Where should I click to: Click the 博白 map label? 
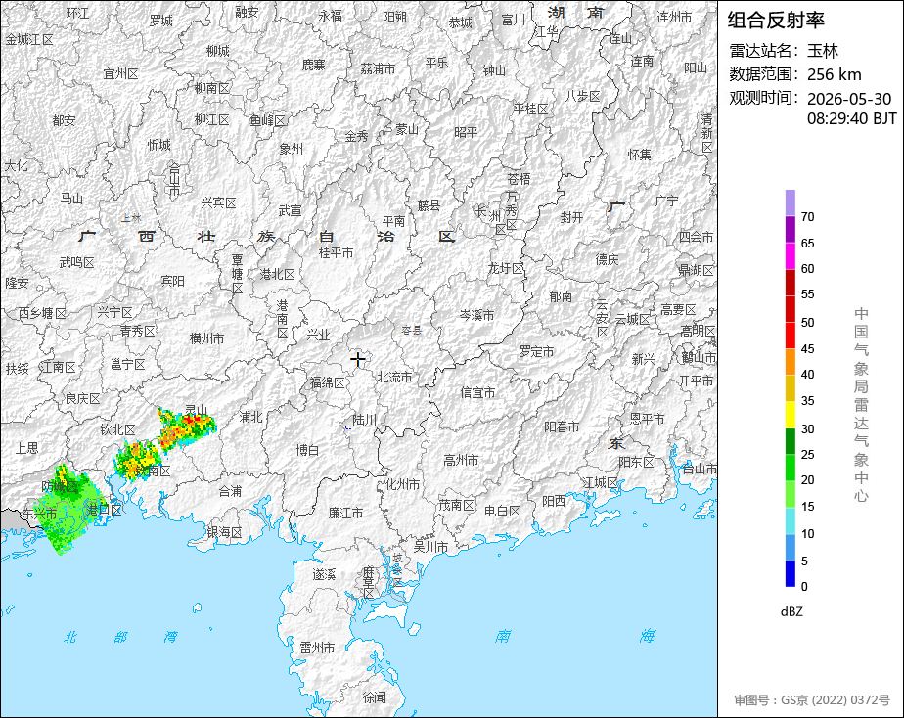click(307, 450)
